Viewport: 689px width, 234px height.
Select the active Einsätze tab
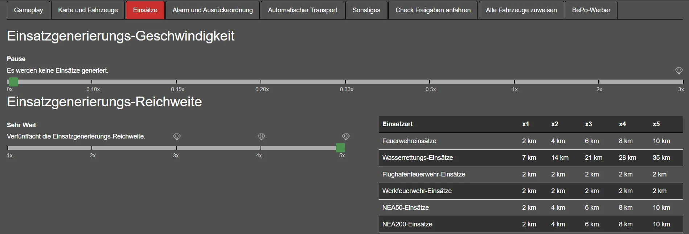(x=145, y=10)
